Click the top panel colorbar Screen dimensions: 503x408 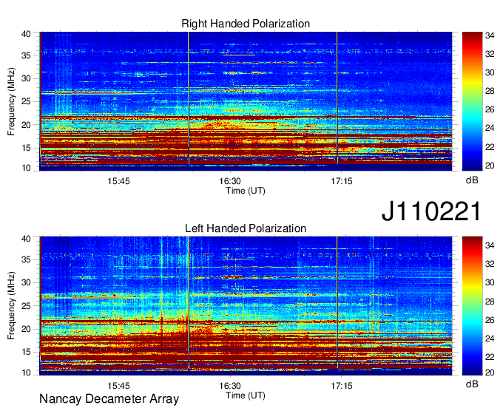click(472, 101)
